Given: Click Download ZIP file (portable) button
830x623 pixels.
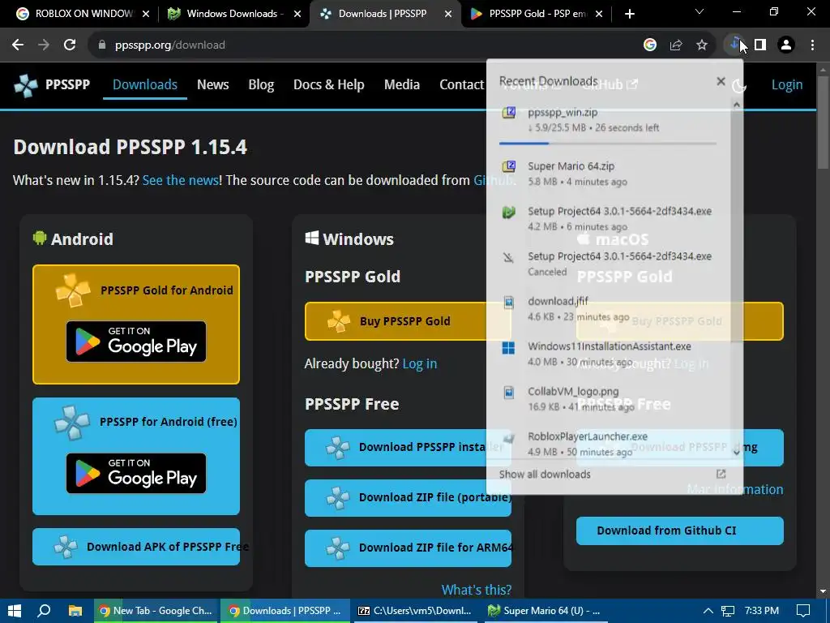Looking at the screenshot, I should point(408,498).
